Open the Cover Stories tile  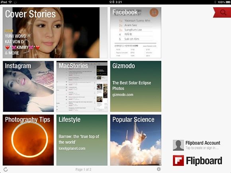55,33
